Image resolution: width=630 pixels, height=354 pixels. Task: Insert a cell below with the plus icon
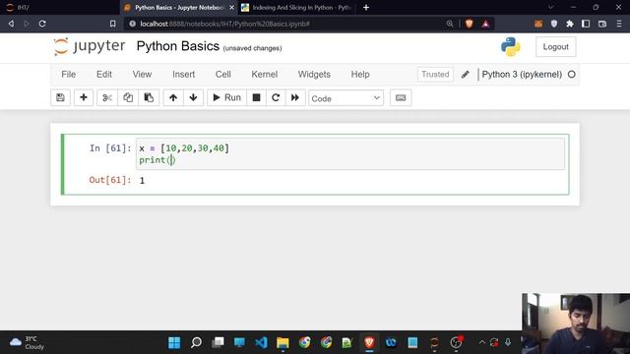(x=84, y=97)
